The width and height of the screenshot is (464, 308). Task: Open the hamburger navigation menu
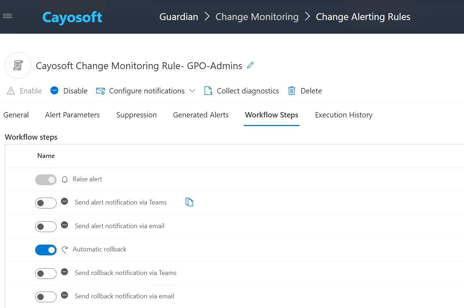(x=7, y=16)
